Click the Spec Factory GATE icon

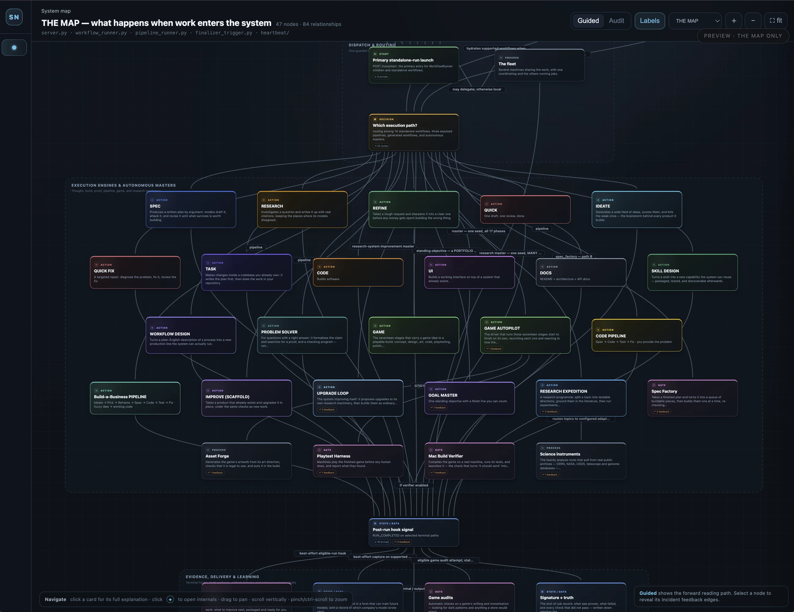click(x=654, y=385)
